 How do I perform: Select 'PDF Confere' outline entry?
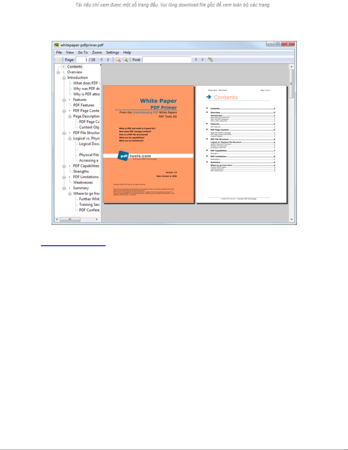[x=89, y=210]
